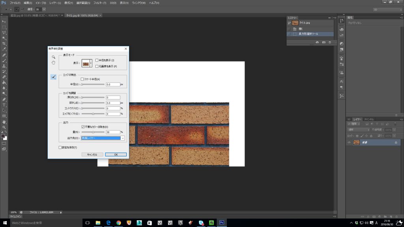Select the Refine Radius brush tool in the dialog
The image size is (404, 227).
click(53, 77)
